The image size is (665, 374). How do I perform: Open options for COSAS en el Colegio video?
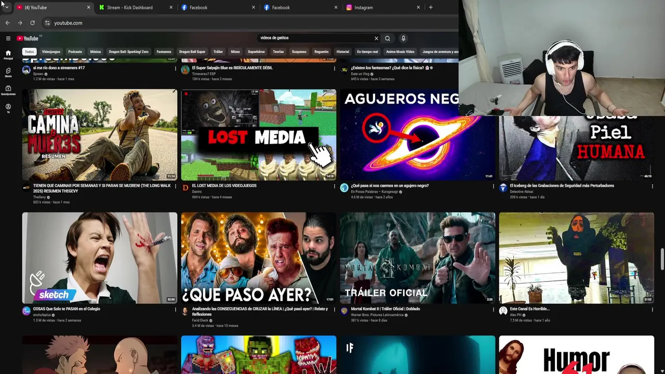click(x=175, y=310)
